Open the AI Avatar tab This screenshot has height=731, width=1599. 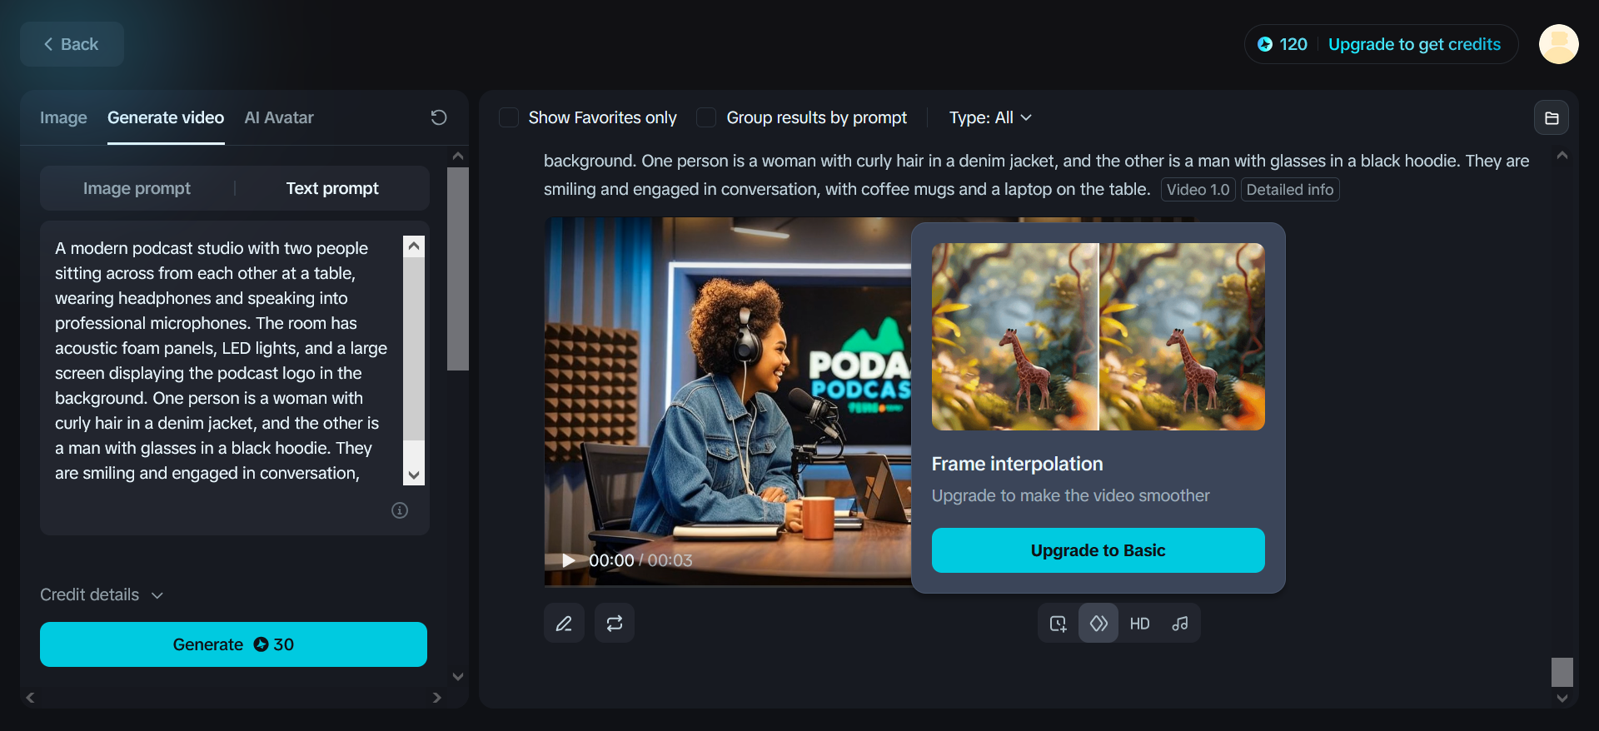click(279, 117)
